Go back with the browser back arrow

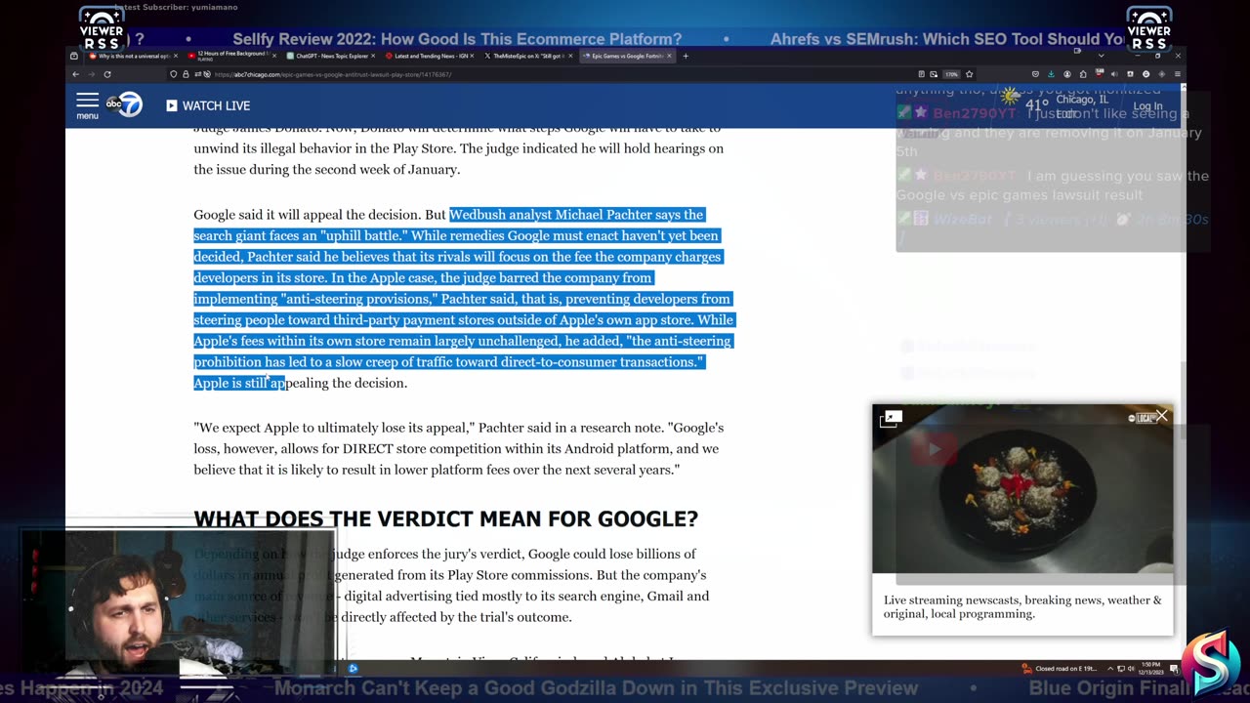[75, 74]
